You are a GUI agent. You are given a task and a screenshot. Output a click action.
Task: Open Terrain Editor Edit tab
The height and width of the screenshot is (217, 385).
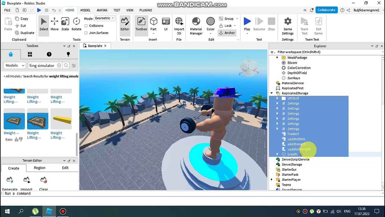click(65, 168)
